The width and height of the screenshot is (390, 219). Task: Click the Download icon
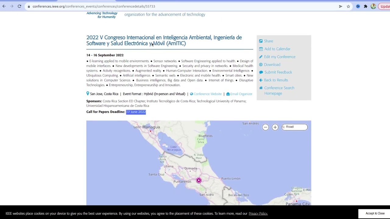261,64
